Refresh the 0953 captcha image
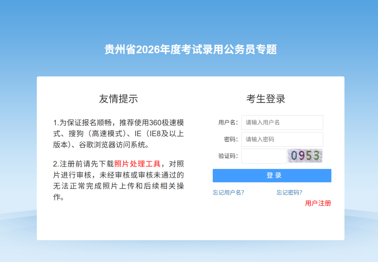The image size is (378, 262). (x=305, y=156)
